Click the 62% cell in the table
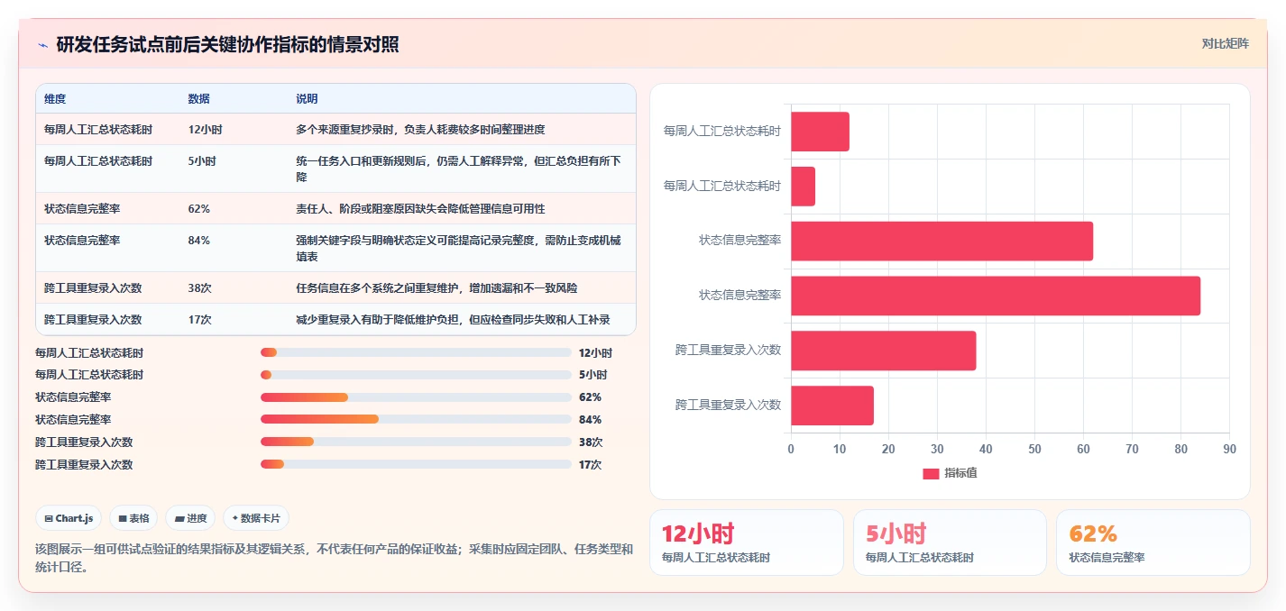1286x611 pixels. click(x=198, y=209)
